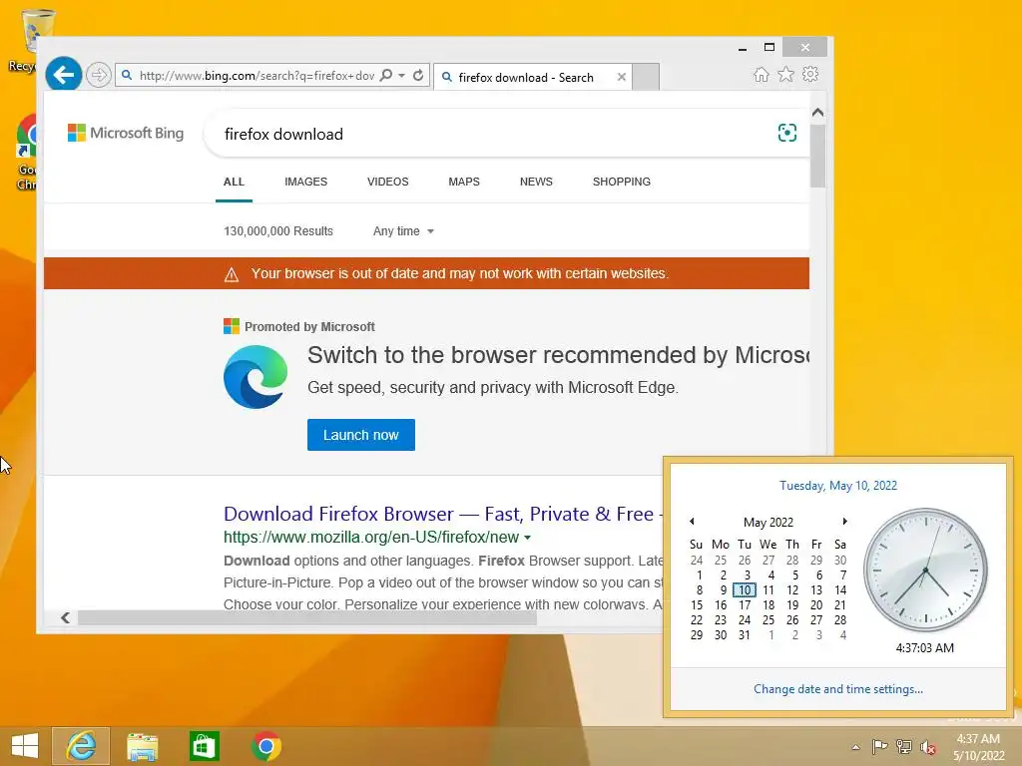The image size is (1022, 766).
Task: Launch Windows Store from the taskbar
Action: click(204, 746)
